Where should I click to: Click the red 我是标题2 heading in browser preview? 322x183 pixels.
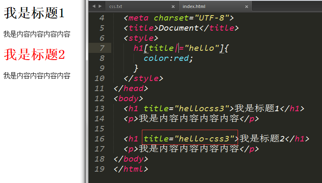(x=34, y=55)
